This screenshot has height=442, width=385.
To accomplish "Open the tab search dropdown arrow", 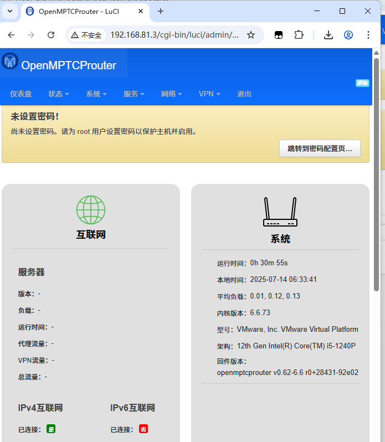I will [10, 11].
